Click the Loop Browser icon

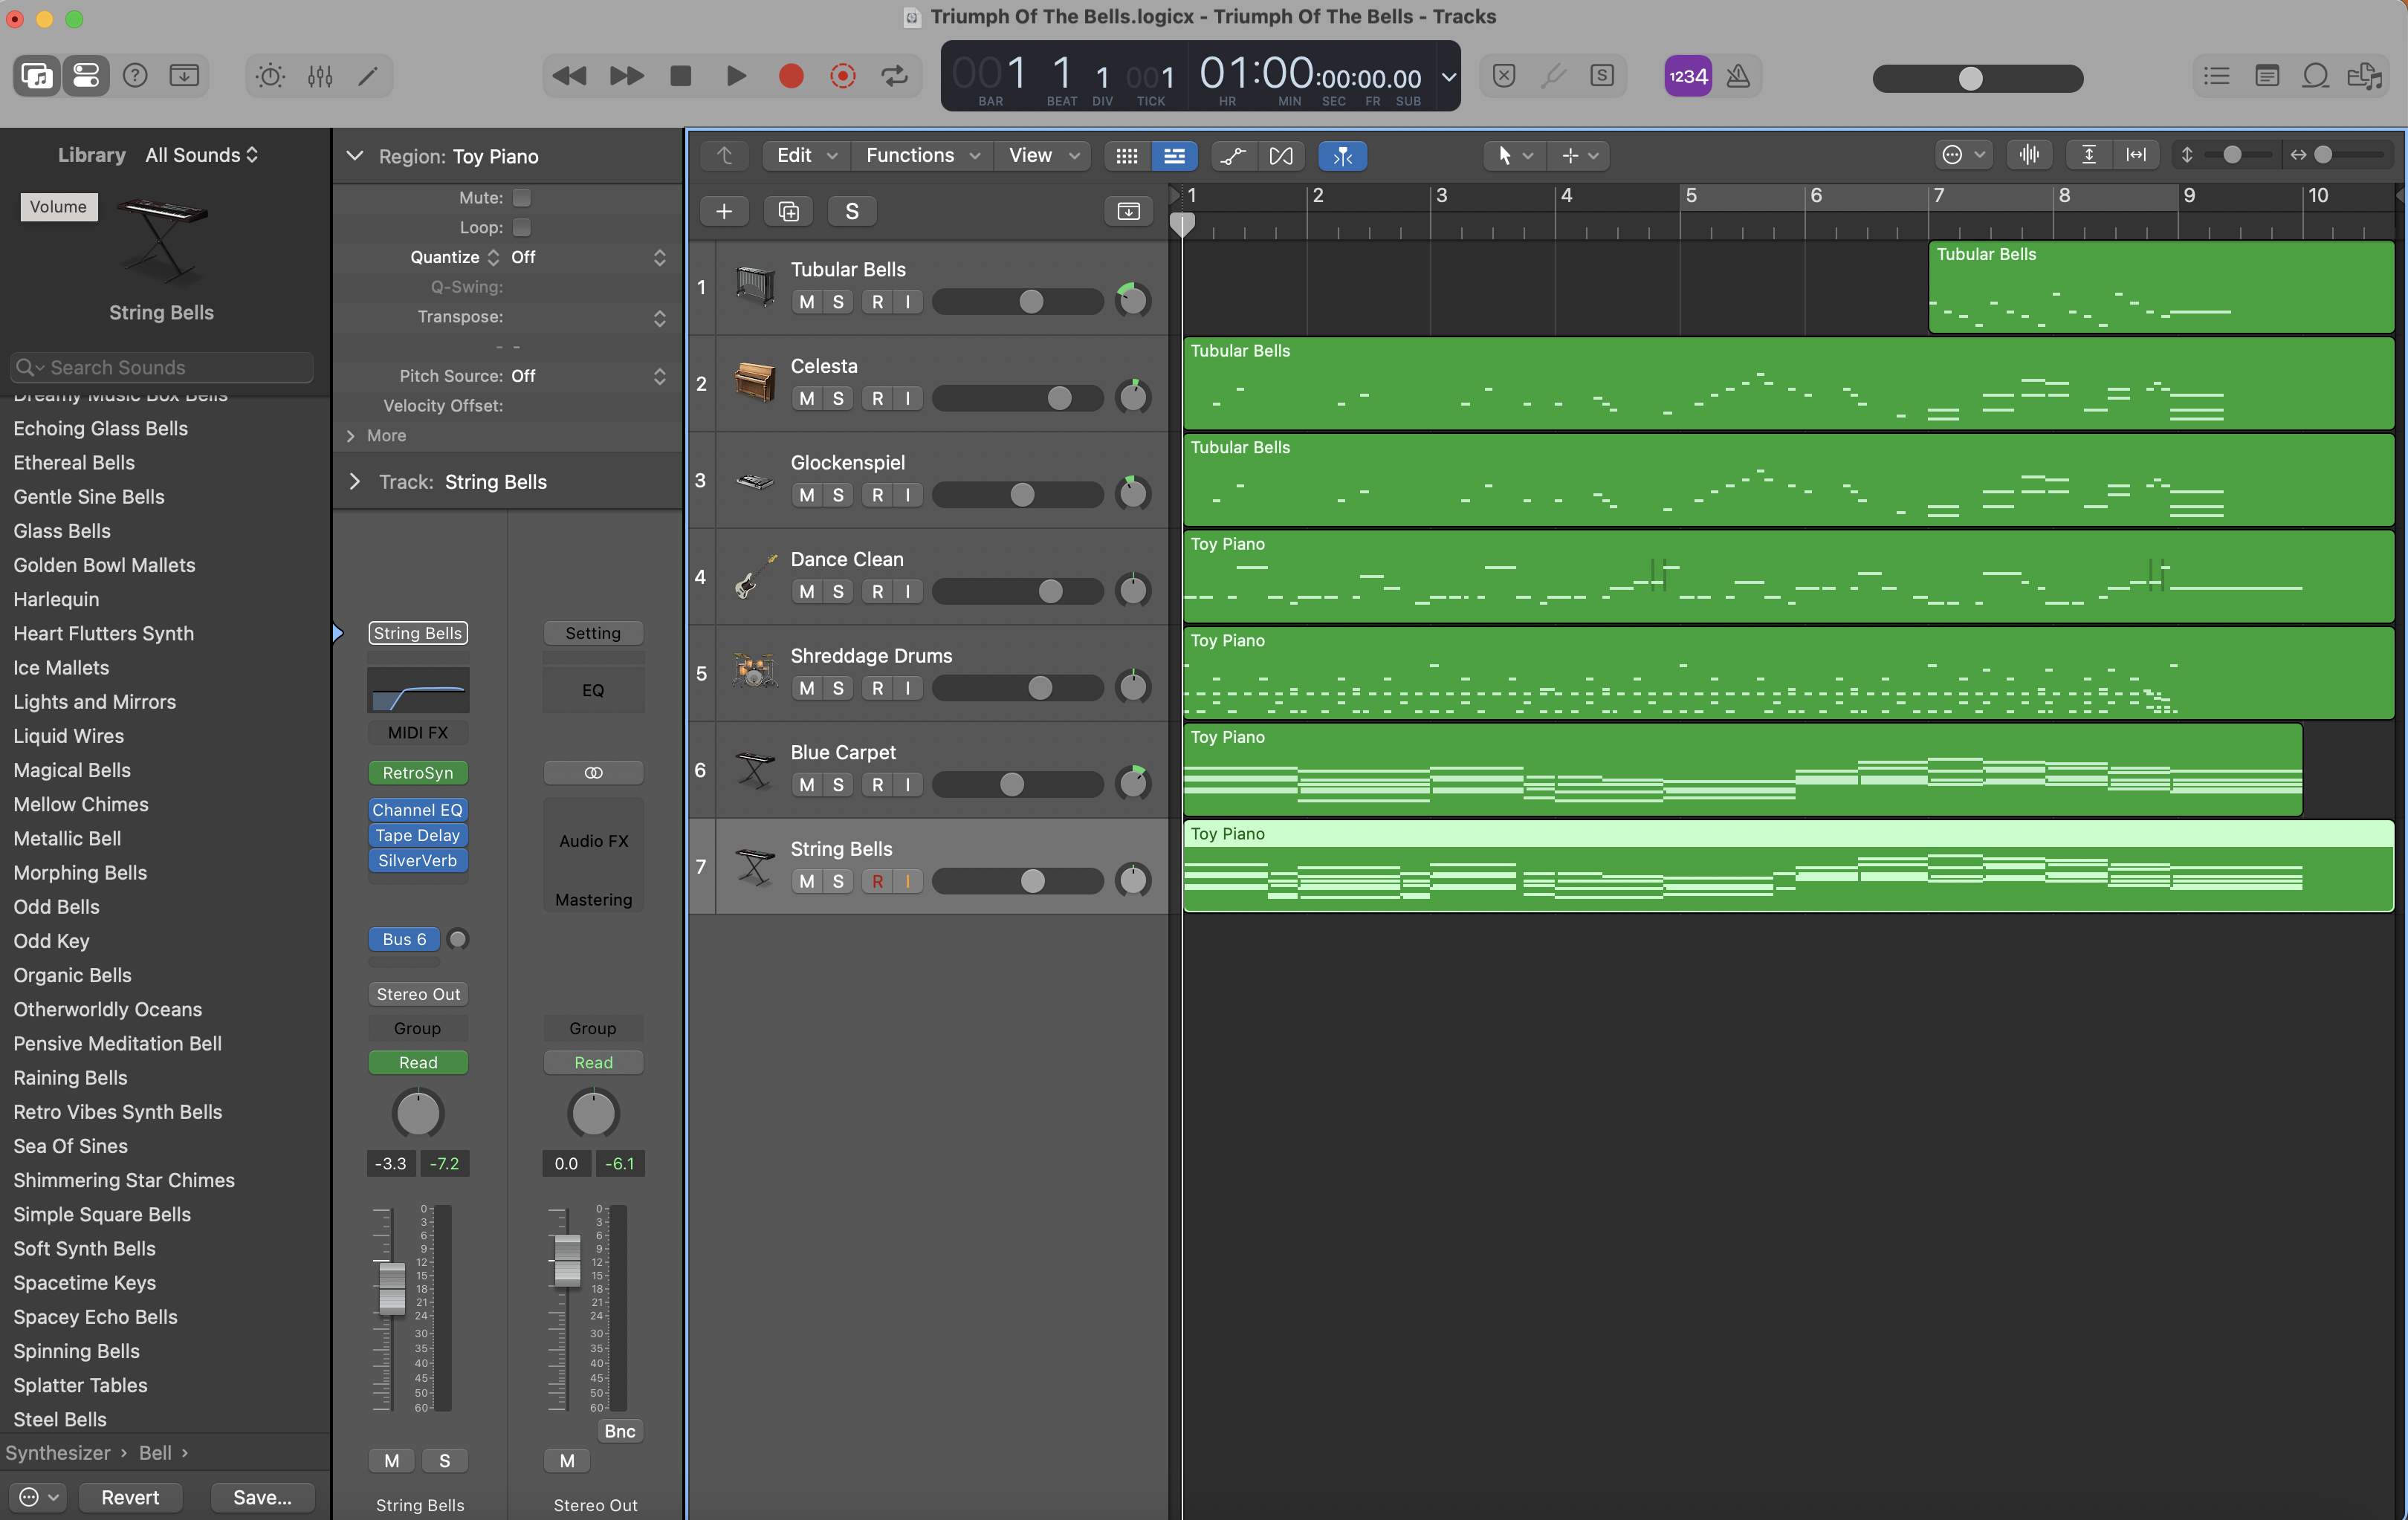click(2315, 76)
